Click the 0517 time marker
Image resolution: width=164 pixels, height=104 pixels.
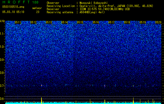click(111, 22)
